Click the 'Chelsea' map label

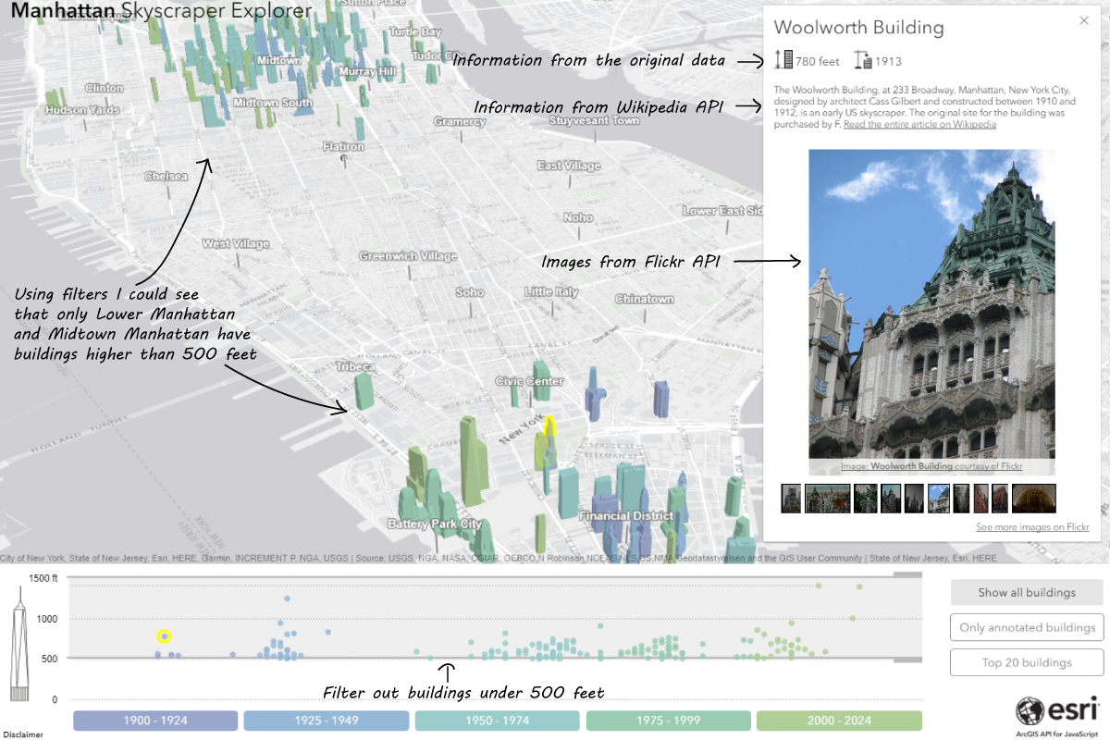(x=166, y=176)
